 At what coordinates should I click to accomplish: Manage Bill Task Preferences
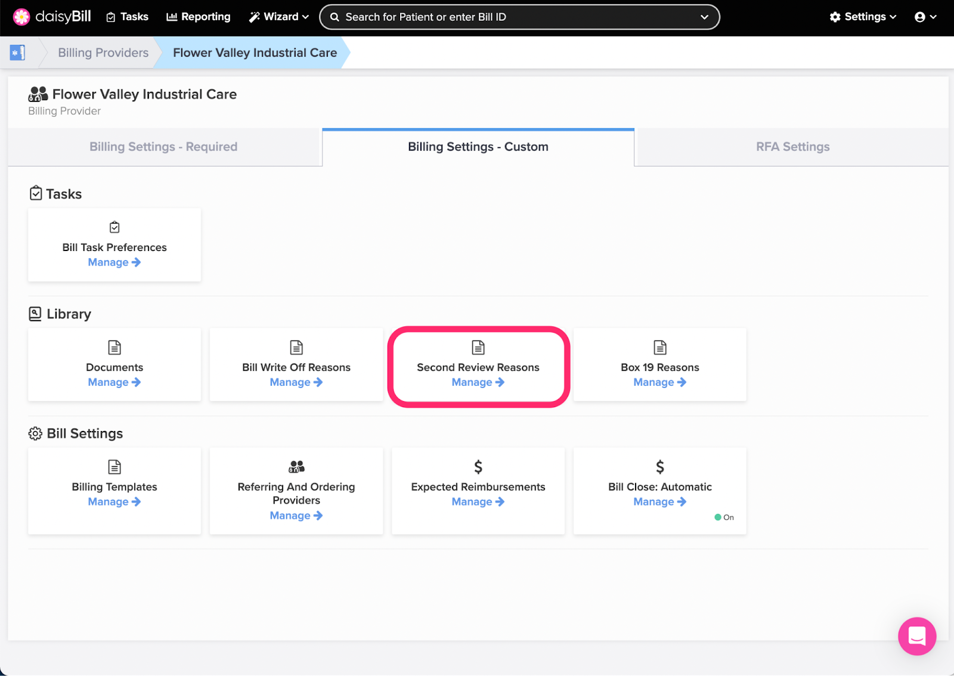click(x=114, y=262)
